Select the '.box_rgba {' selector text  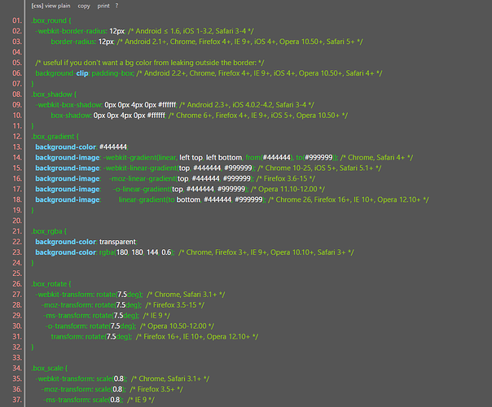click(49, 231)
